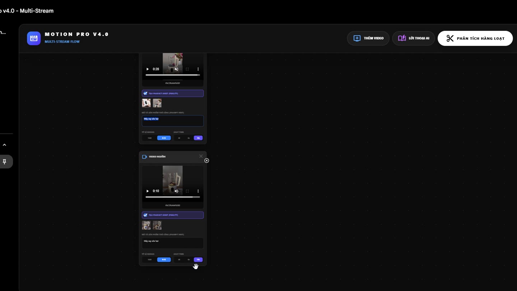Click the pin icon in left sidebar
The height and width of the screenshot is (291, 517).
tap(4, 162)
